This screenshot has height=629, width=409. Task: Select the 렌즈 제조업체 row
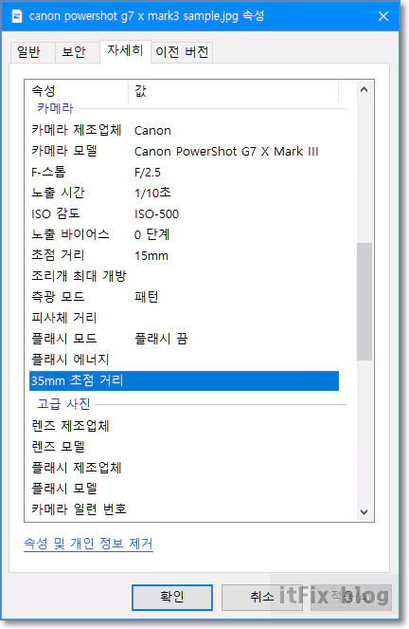coord(184,426)
